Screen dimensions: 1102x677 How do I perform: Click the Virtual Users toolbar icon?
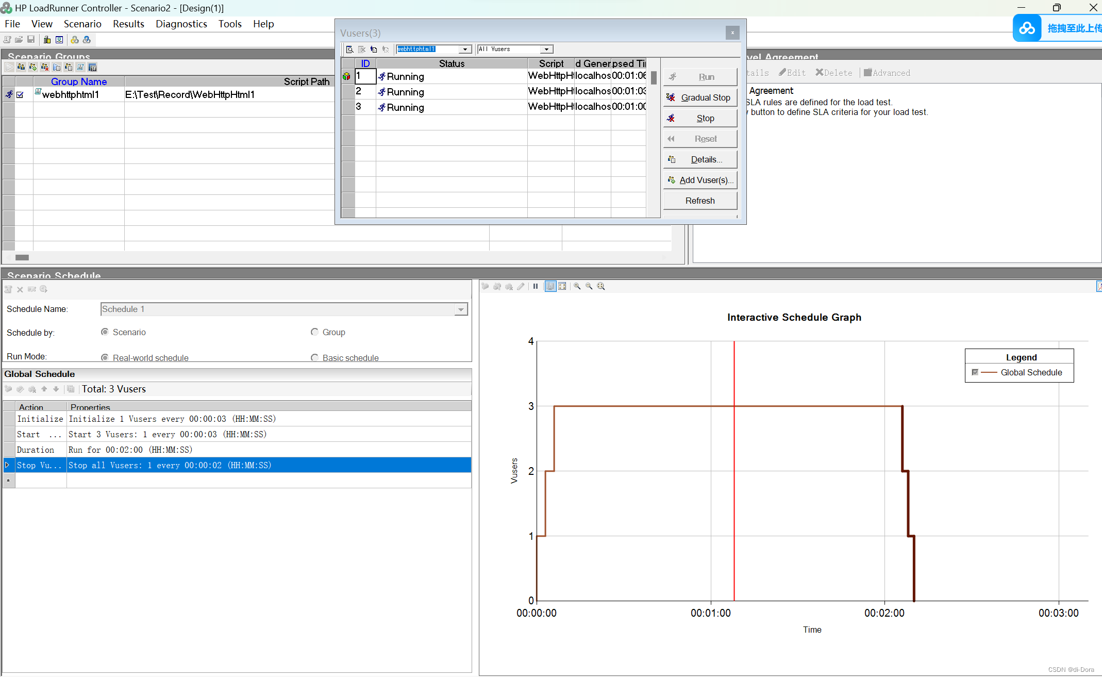pos(21,67)
